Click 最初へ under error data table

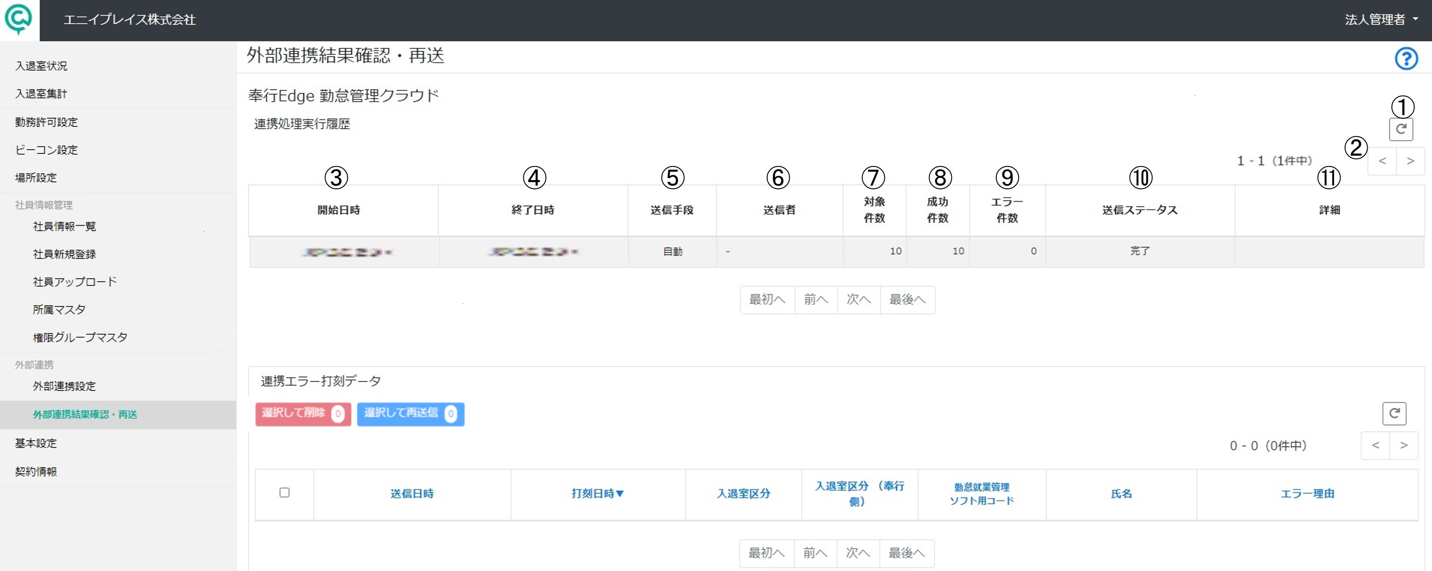coord(767,554)
